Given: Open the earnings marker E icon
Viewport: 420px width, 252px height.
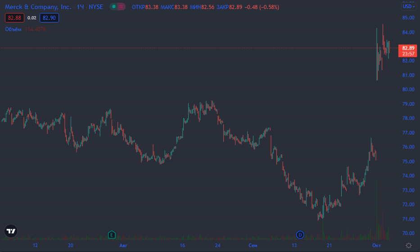Looking at the screenshot, I should [112, 235].
